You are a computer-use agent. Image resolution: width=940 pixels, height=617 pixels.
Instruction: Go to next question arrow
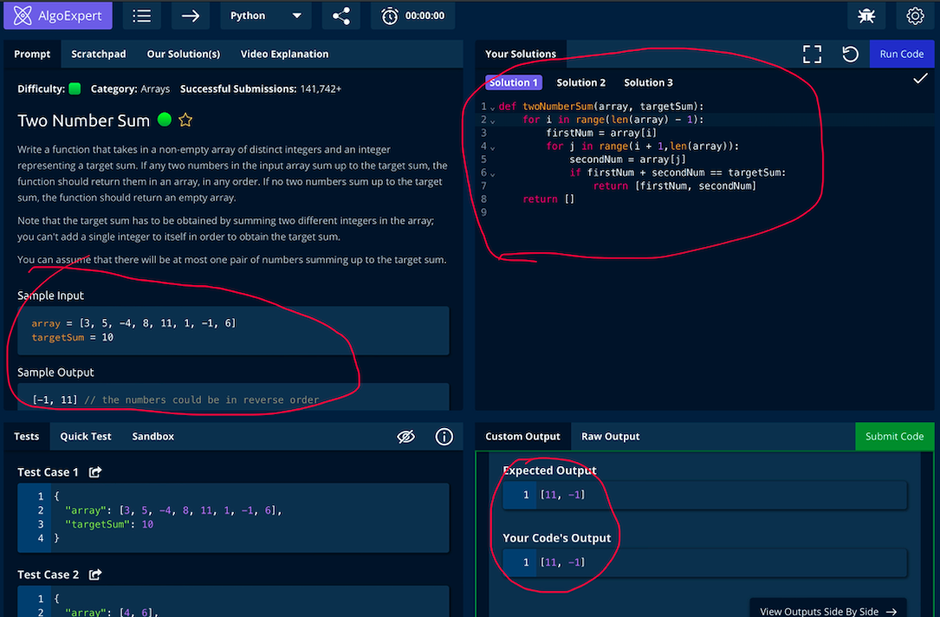tap(191, 16)
